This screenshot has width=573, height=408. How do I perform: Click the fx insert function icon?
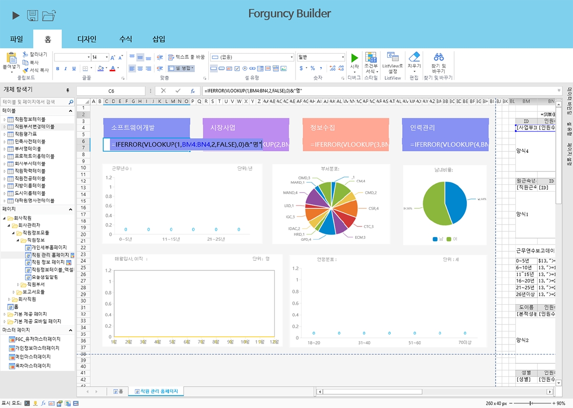193,91
